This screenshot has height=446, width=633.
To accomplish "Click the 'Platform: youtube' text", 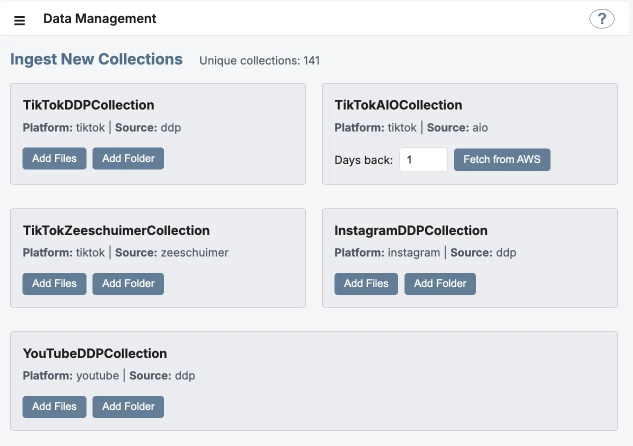I will coord(71,376).
